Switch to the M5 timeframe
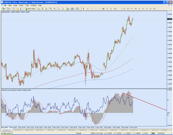Viewport: 173px width, 135px height. 128,9
